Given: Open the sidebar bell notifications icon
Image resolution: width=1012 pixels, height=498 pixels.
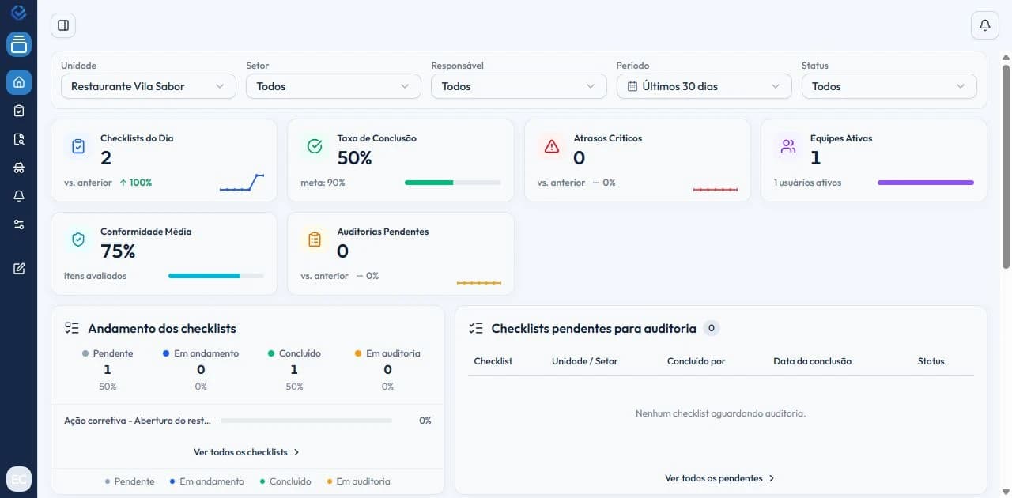Looking at the screenshot, I should point(19,196).
